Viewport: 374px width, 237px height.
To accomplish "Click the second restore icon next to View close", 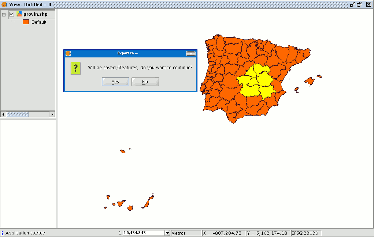I will click(x=359, y=4).
